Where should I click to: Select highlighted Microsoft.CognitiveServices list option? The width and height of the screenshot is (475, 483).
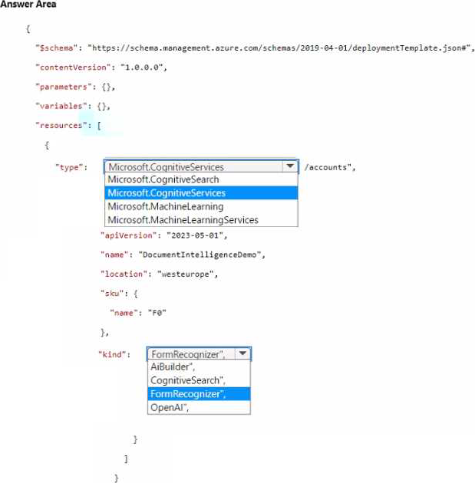coord(201,193)
